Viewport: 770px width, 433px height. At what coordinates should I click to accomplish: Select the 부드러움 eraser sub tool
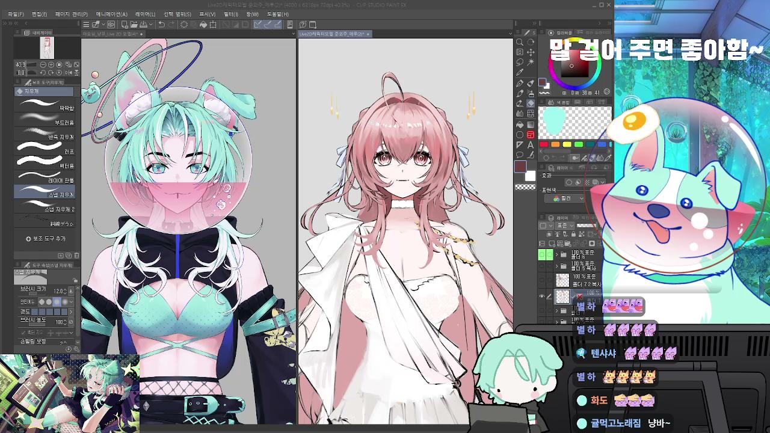[45, 122]
